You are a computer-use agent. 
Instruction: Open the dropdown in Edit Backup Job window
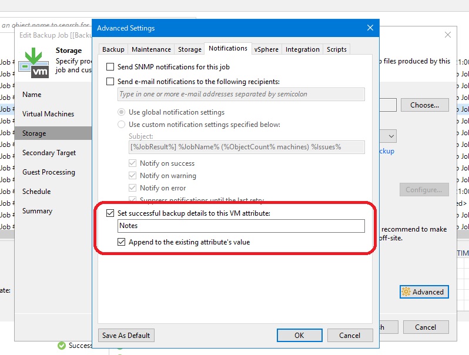[391, 136]
